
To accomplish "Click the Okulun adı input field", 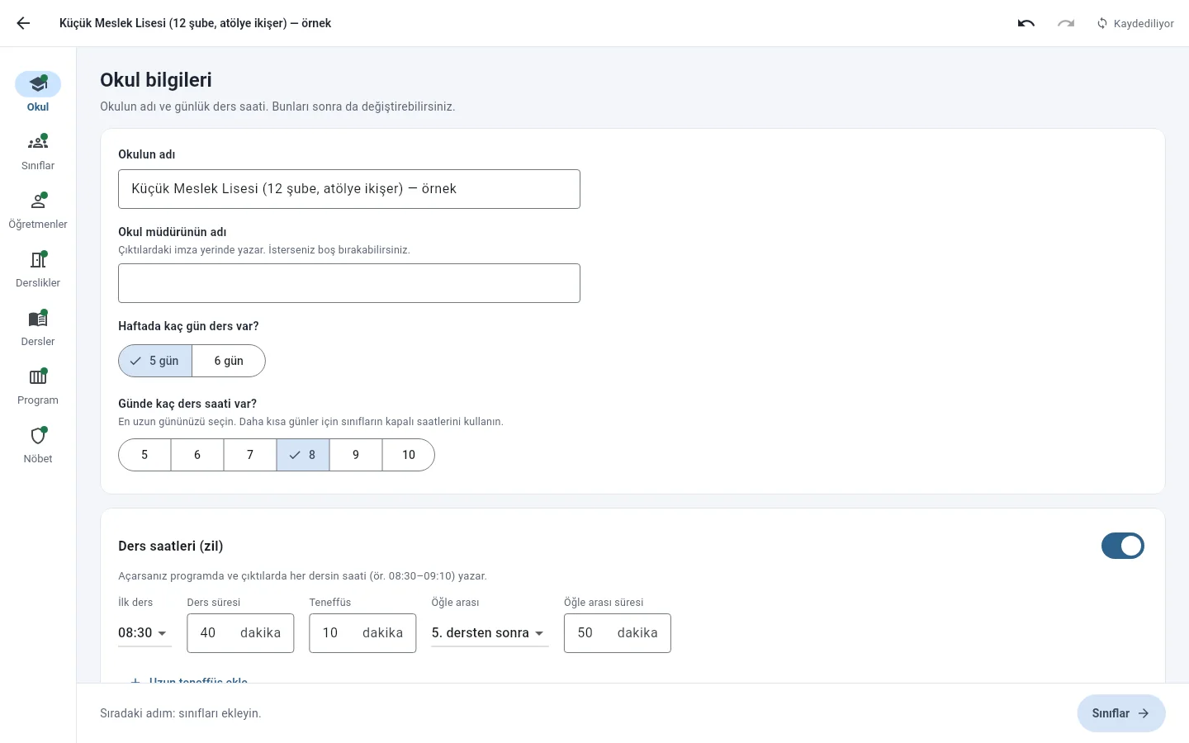I will point(349,189).
